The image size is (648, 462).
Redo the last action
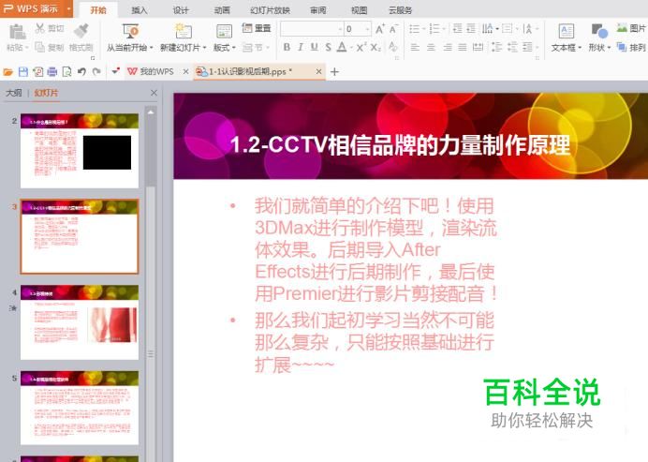[x=96, y=72]
